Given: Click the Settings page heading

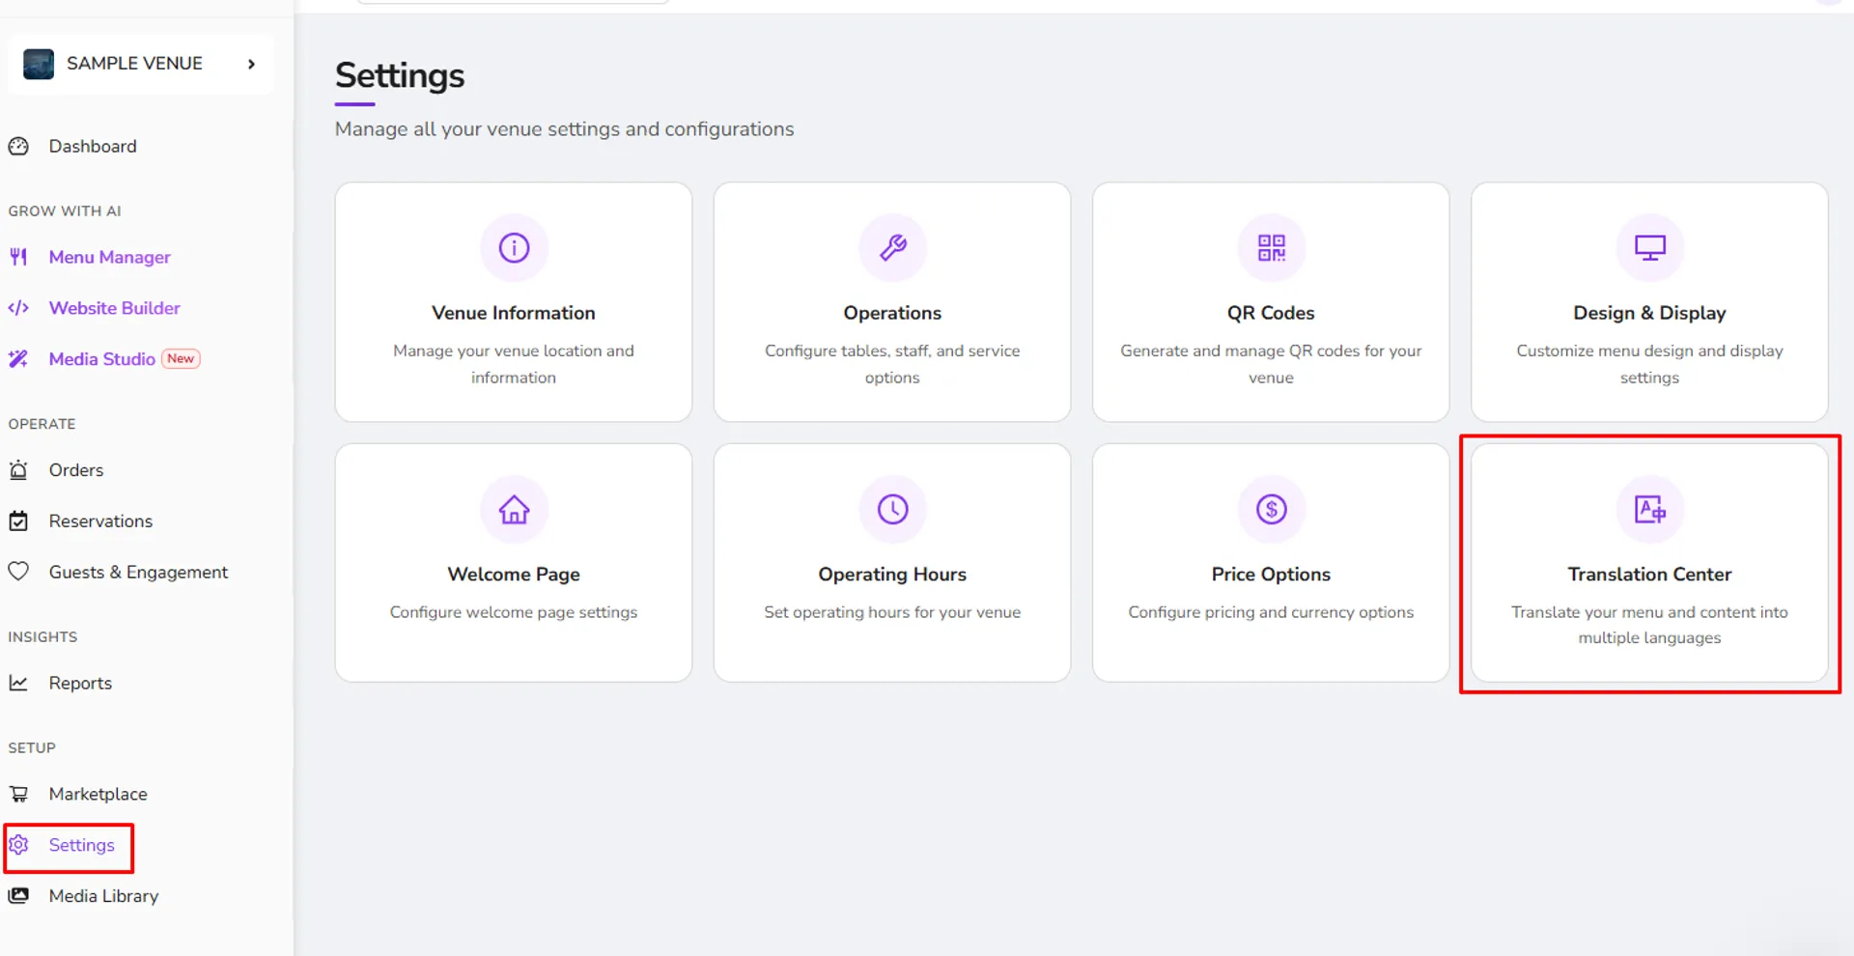Looking at the screenshot, I should coord(400,75).
